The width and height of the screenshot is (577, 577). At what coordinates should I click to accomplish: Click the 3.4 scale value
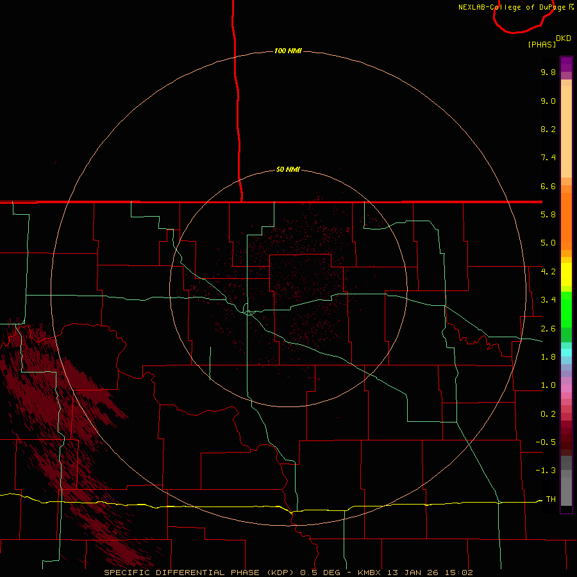[548, 300]
